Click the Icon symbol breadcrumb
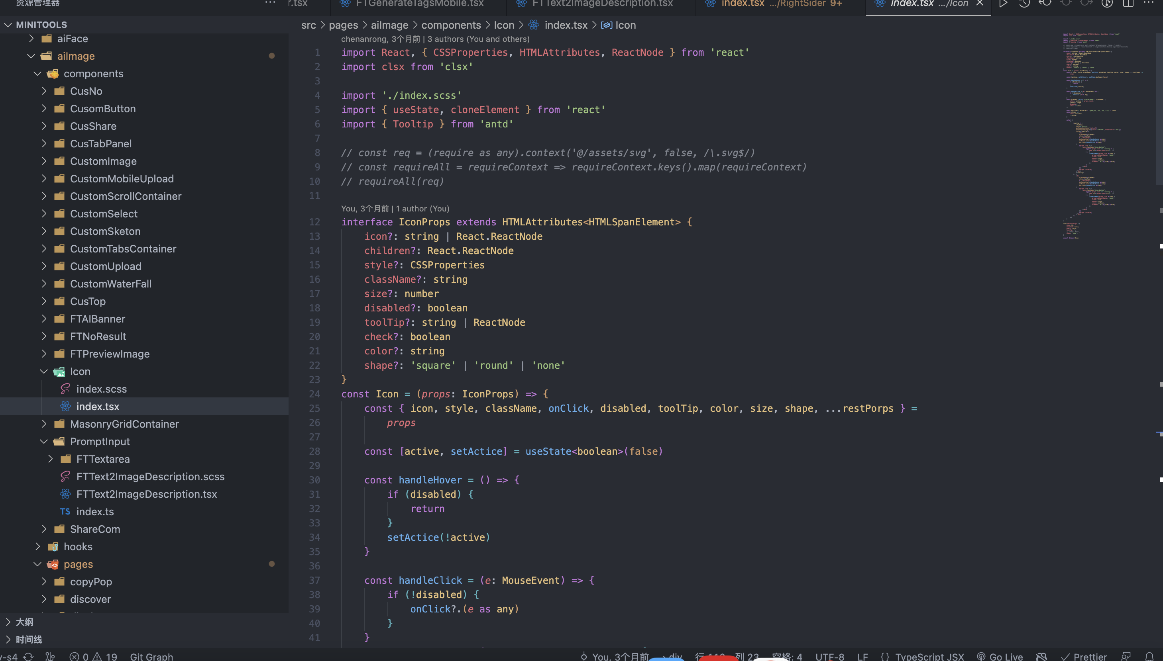 (619, 25)
